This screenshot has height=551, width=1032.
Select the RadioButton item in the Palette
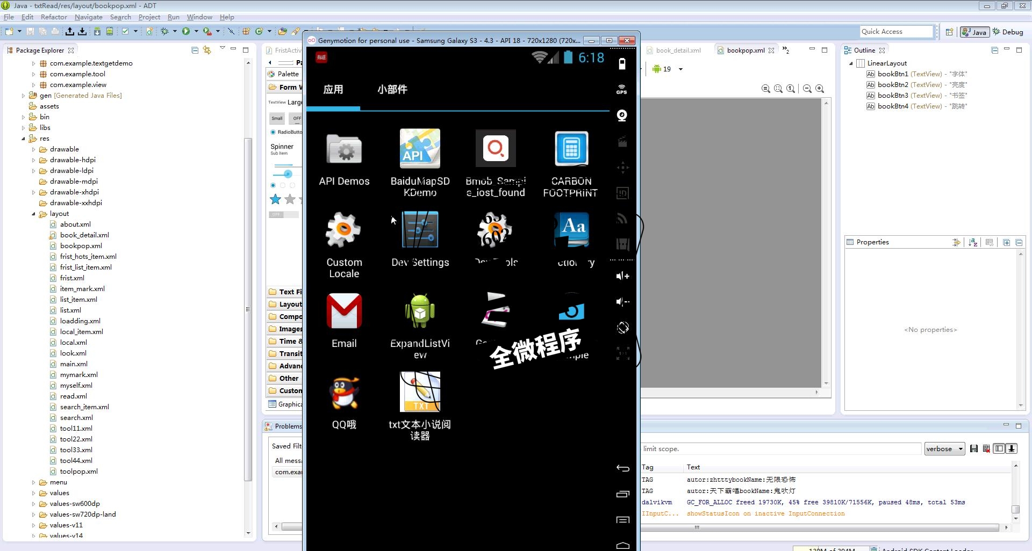pyautogui.click(x=286, y=132)
